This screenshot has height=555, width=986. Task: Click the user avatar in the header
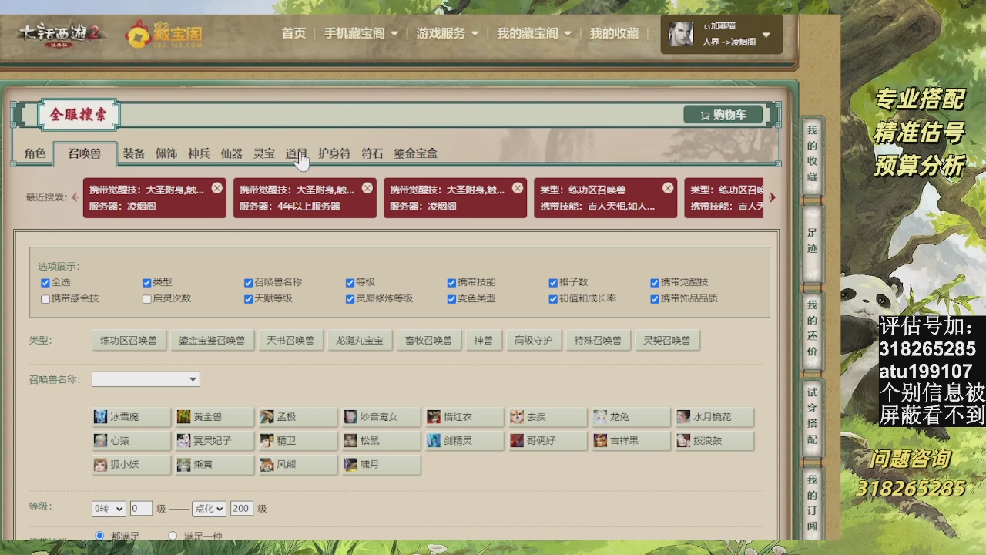point(680,34)
